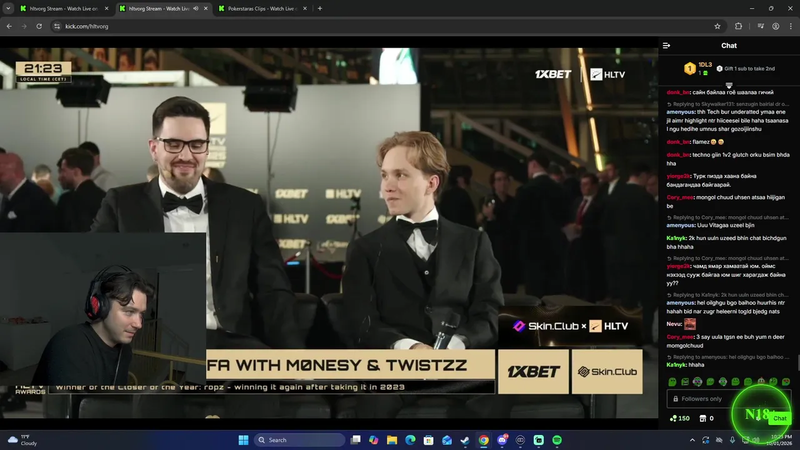Open Task View from the taskbar

pyautogui.click(x=356, y=440)
